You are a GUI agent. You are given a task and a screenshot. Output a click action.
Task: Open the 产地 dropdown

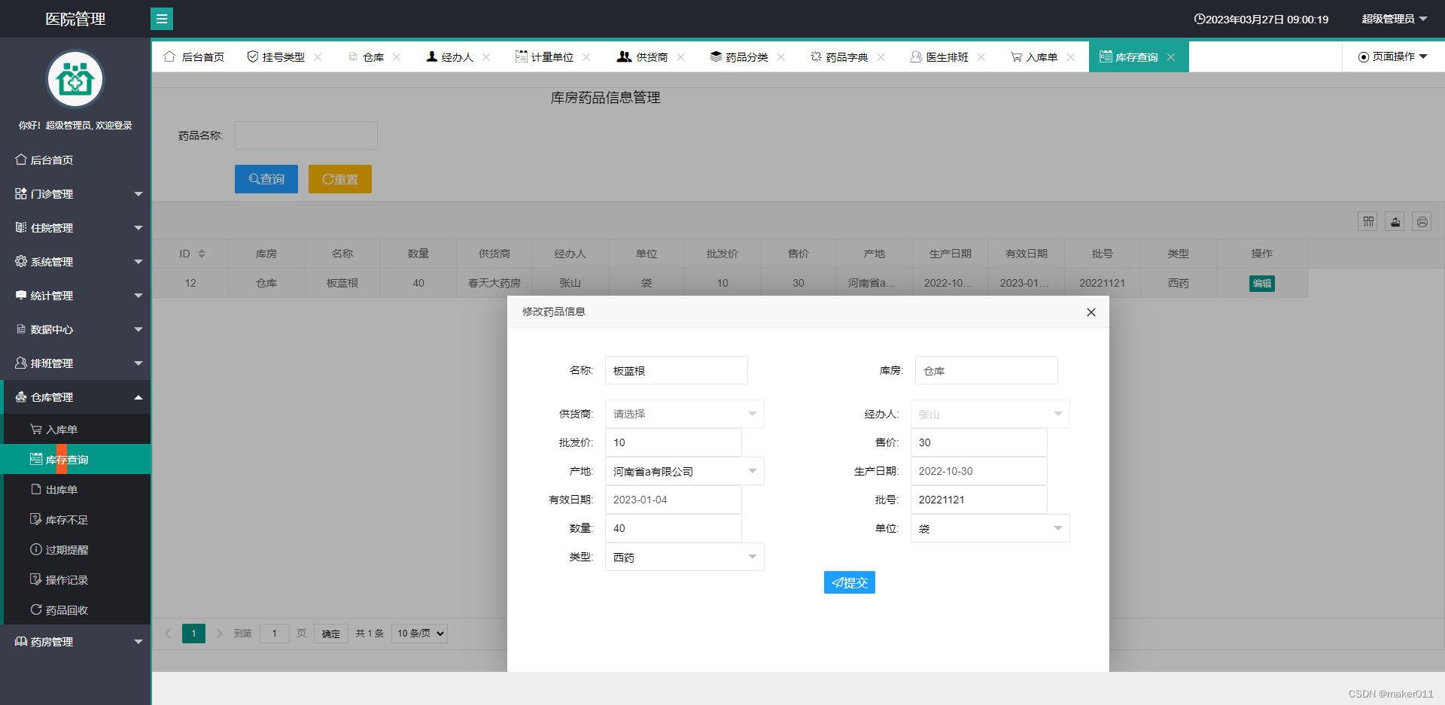pyautogui.click(x=685, y=471)
